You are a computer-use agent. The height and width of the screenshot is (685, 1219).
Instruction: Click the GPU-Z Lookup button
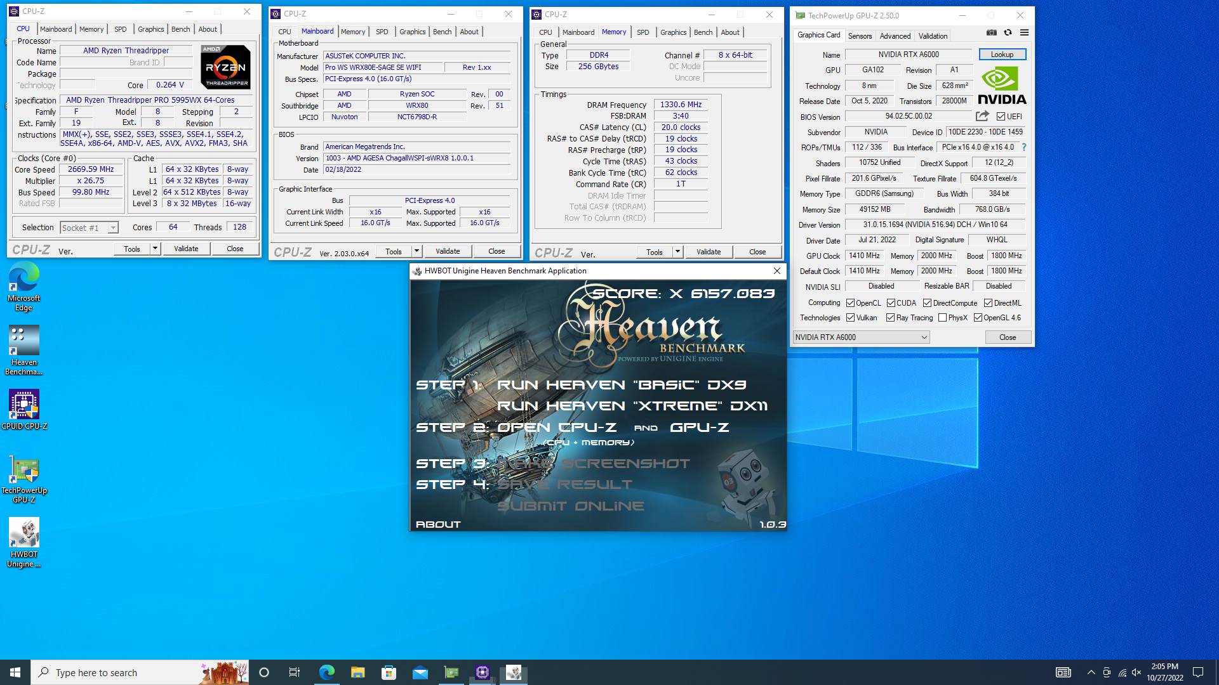click(x=1002, y=55)
